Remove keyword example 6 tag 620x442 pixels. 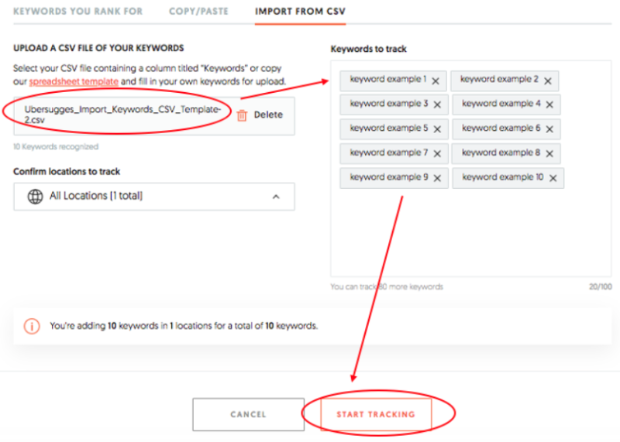click(549, 129)
